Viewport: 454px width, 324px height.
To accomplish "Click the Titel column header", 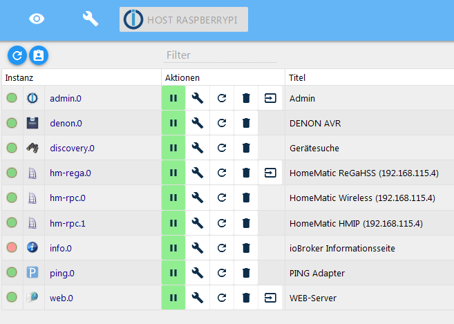I will (x=370, y=77).
